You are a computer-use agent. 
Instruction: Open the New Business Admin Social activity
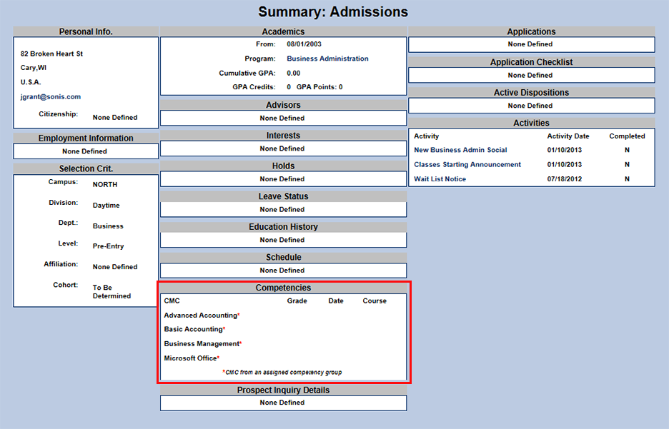pyautogui.click(x=460, y=150)
